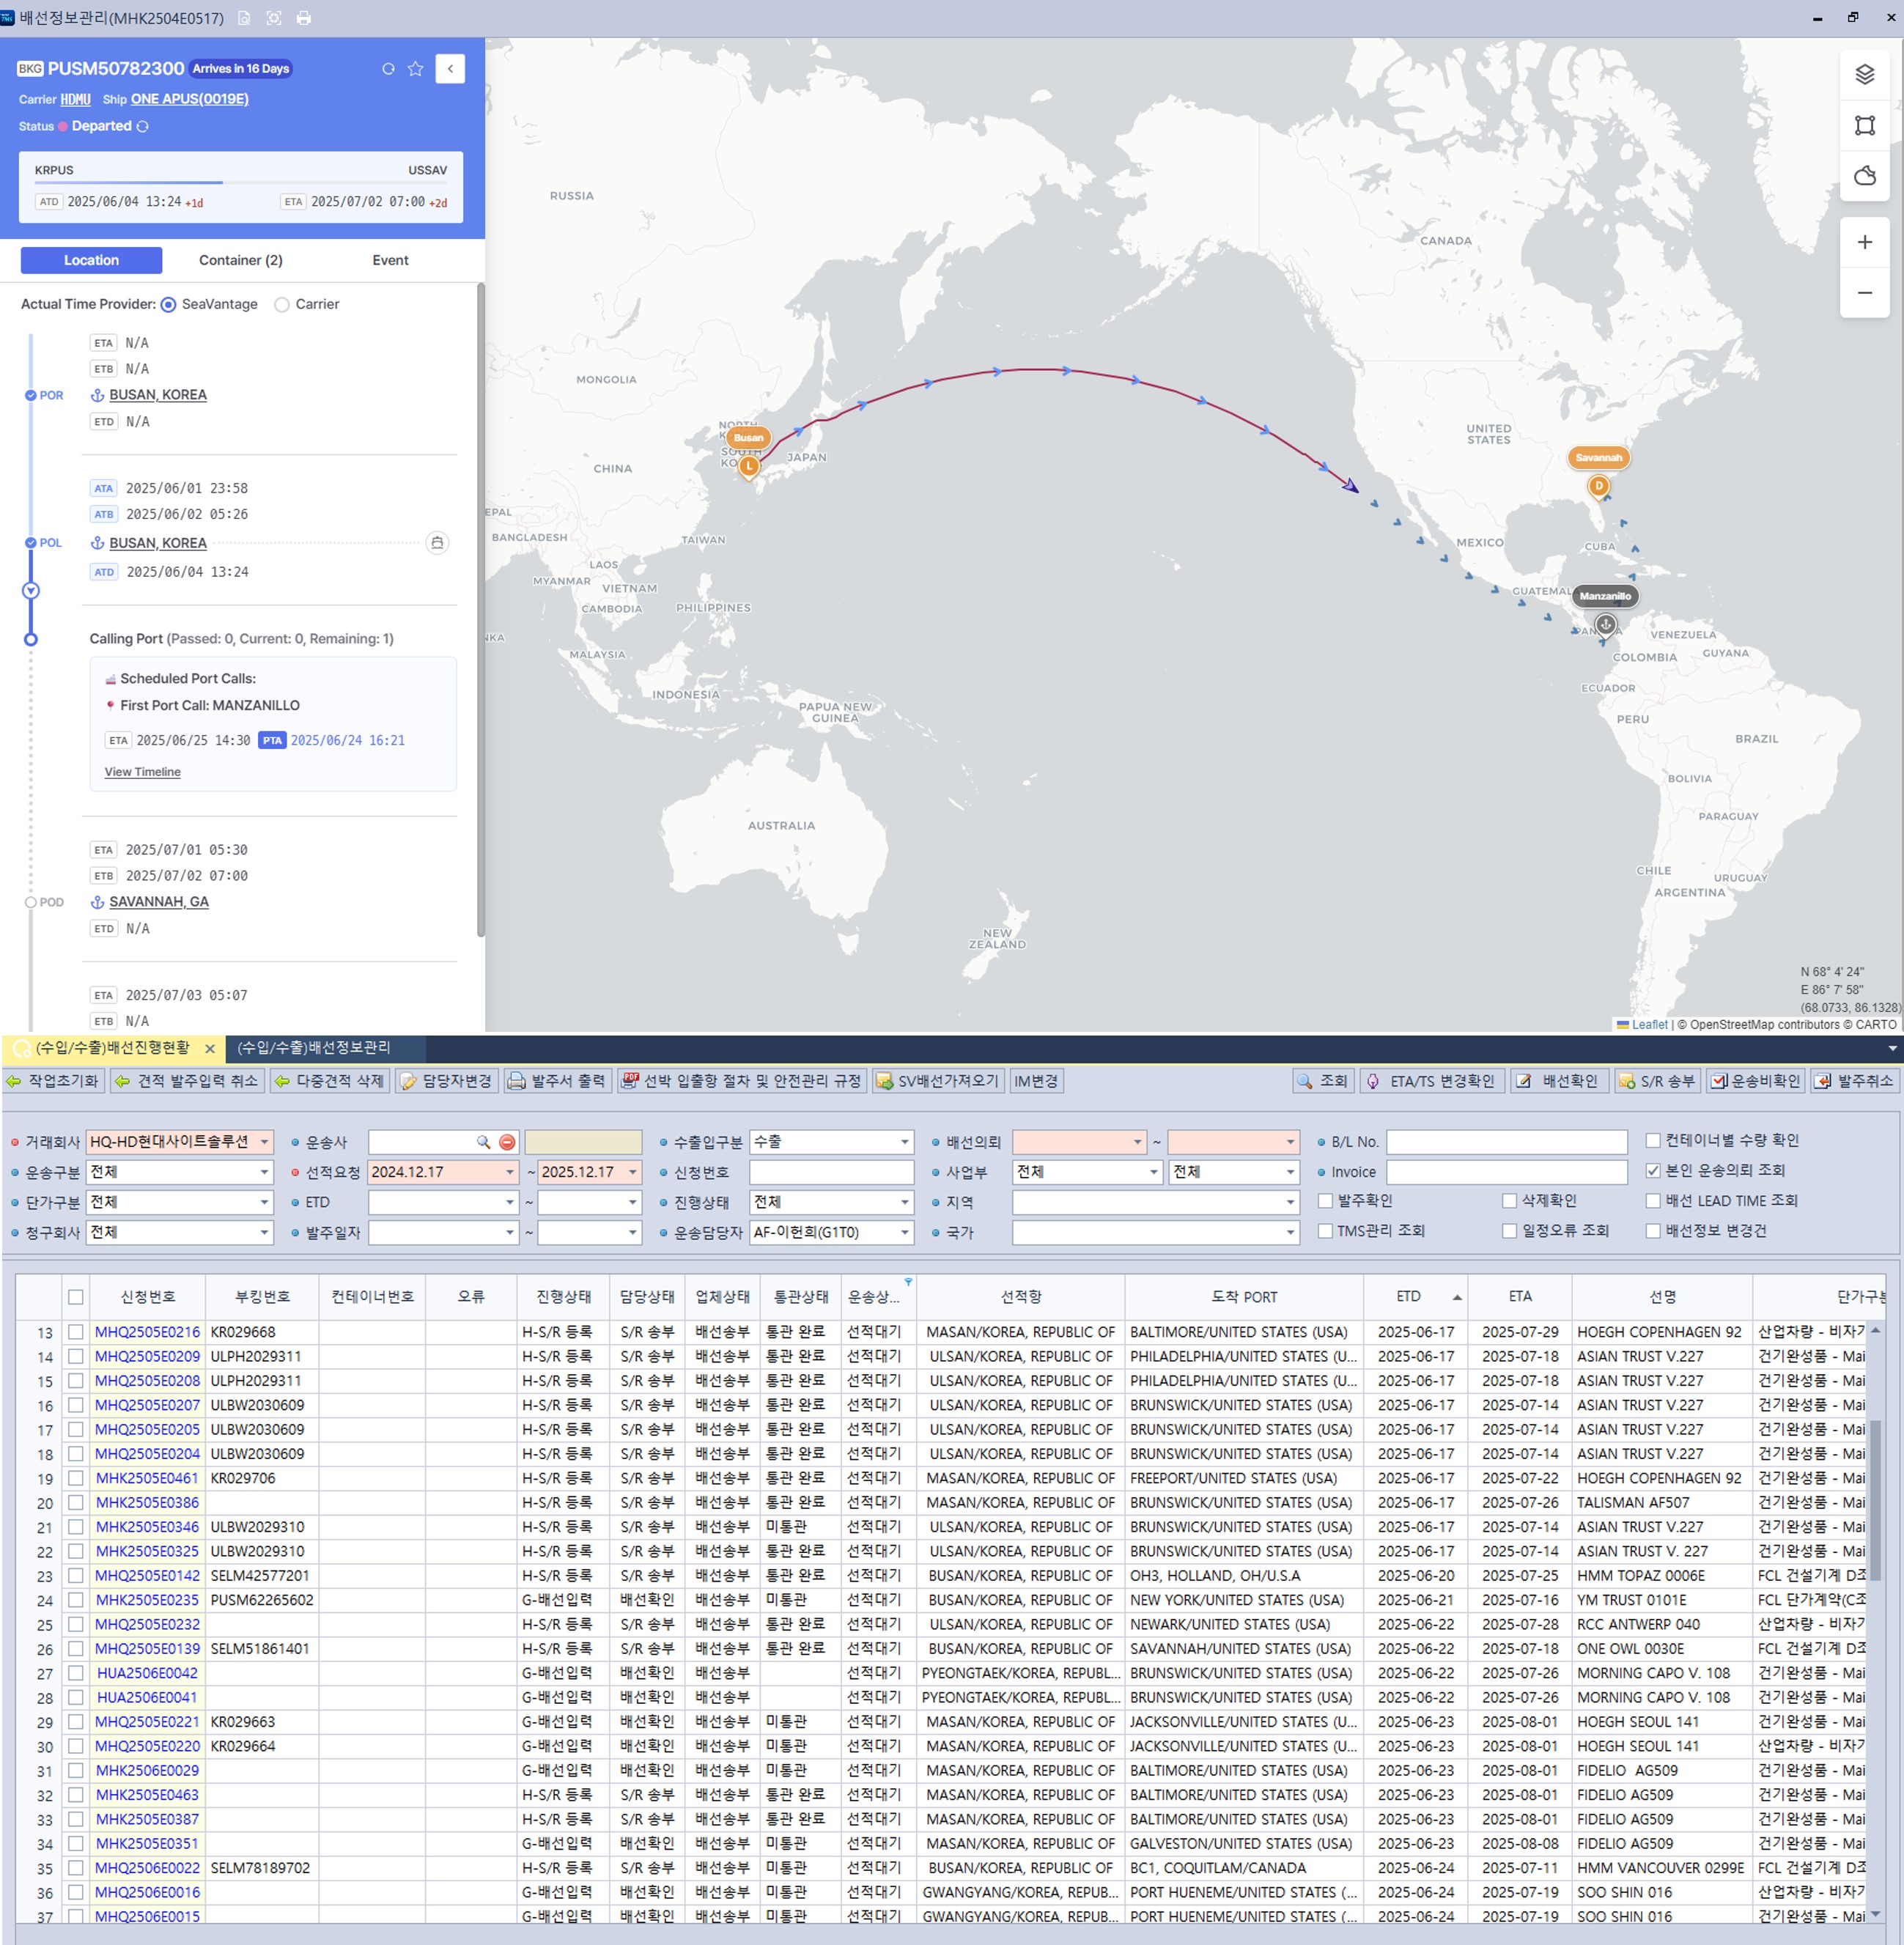Click the View Timeline link
The image size is (1904, 1945).
pyautogui.click(x=143, y=772)
